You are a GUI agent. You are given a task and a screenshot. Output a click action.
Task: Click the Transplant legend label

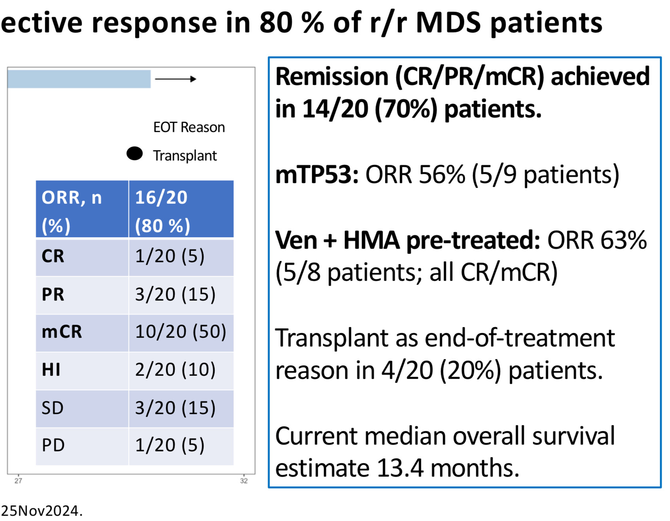click(x=185, y=156)
